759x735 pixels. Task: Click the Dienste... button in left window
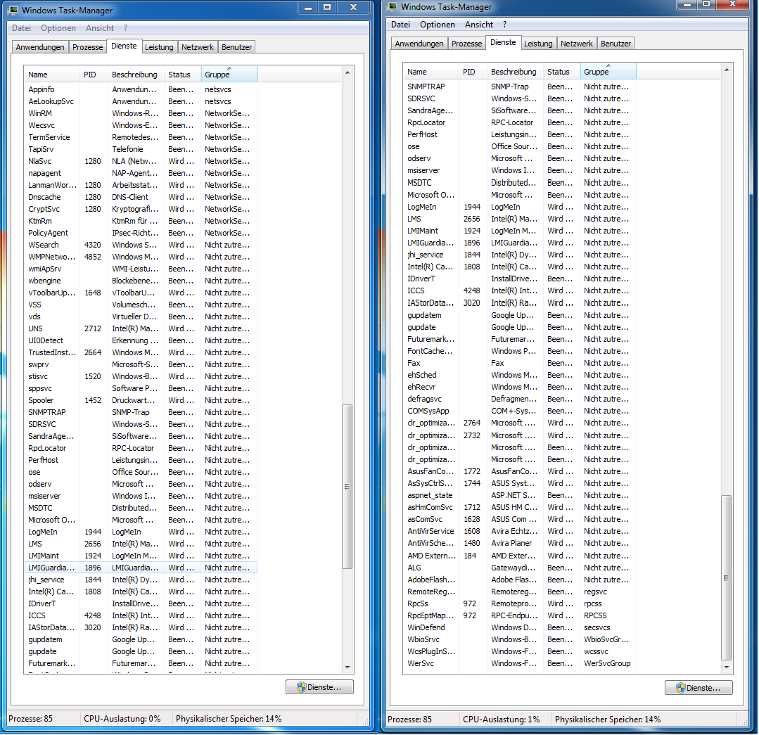coord(319,687)
